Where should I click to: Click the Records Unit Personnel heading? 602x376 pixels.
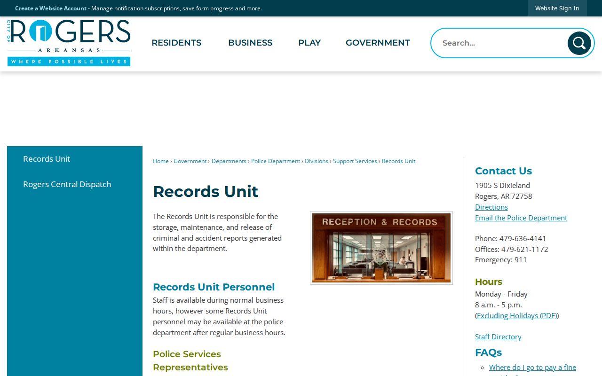(x=214, y=287)
